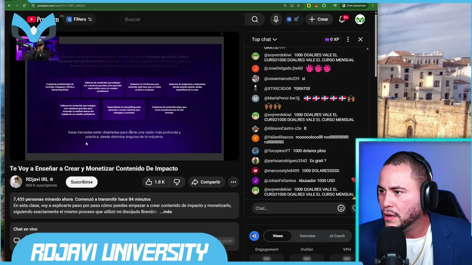Close the live chat panel
This screenshot has width=472, height=265.
[x=360, y=39]
